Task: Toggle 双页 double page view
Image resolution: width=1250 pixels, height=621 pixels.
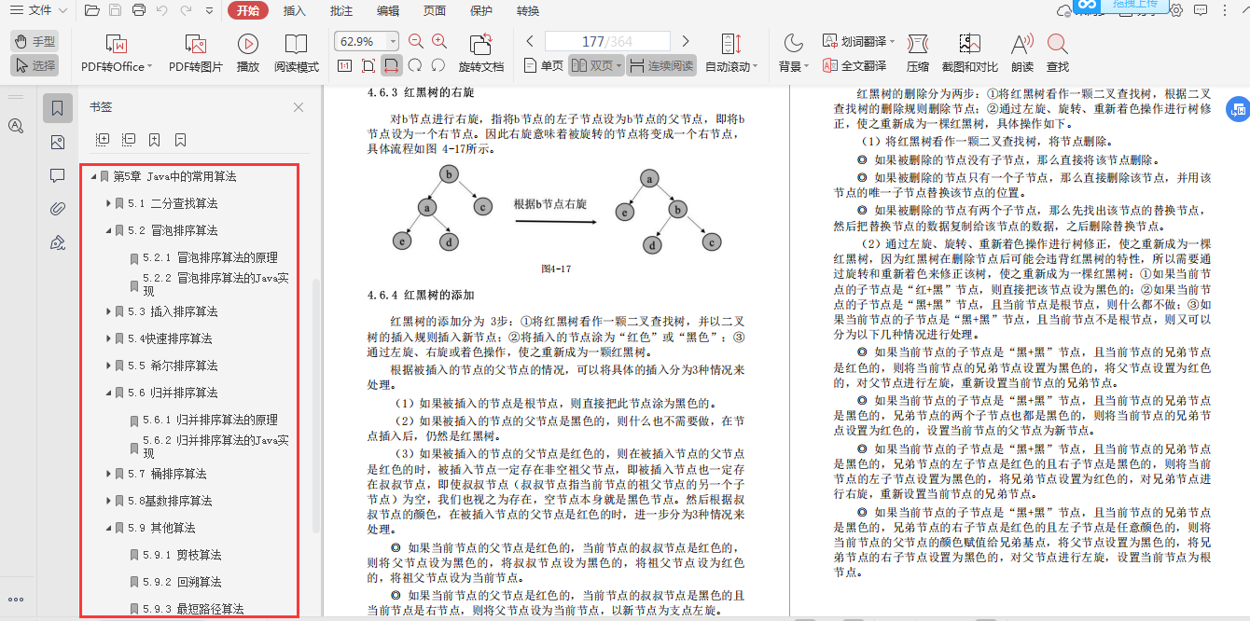Action: [596, 65]
